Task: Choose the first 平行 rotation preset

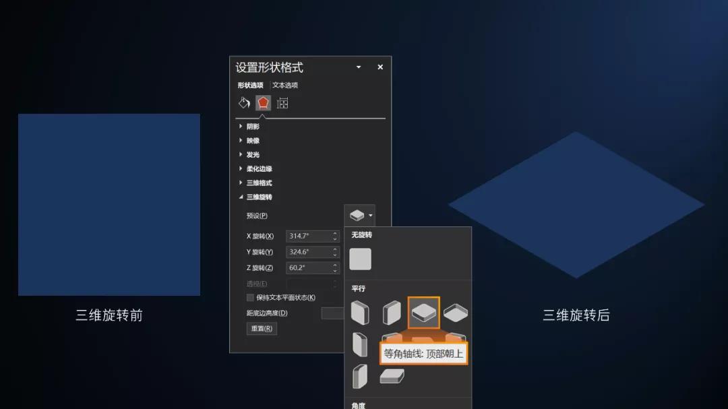Action: point(359,311)
